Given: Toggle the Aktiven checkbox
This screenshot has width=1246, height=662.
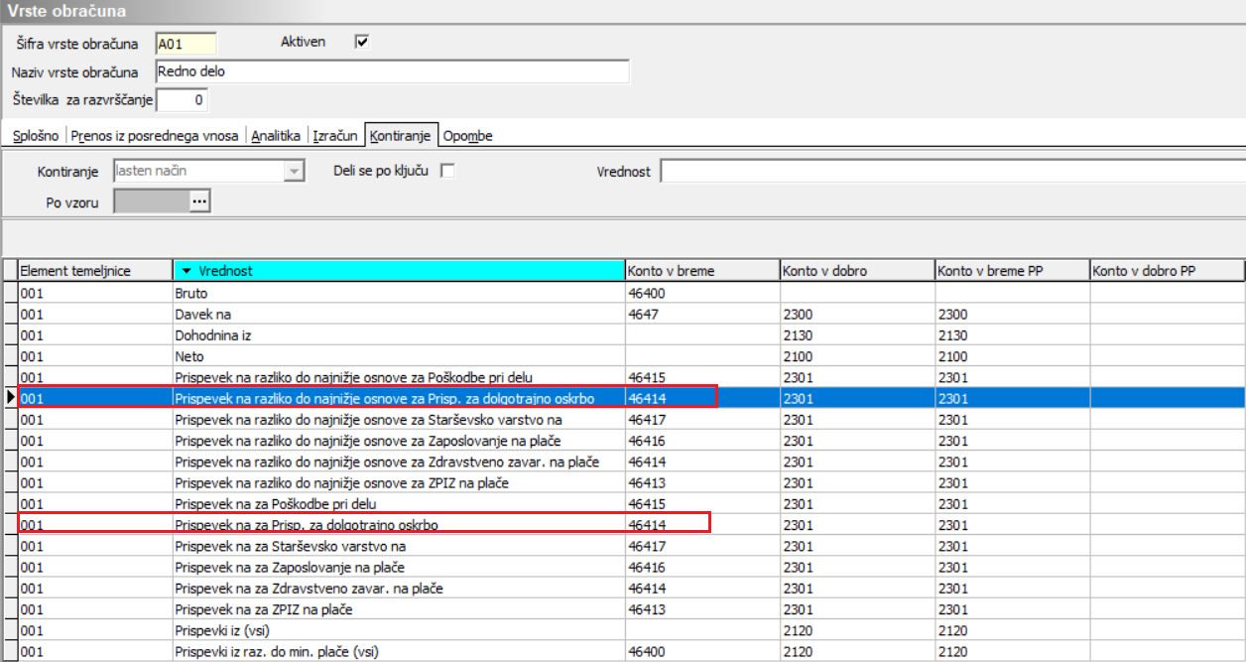Looking at the screenshot, I should tap(362, 42).
